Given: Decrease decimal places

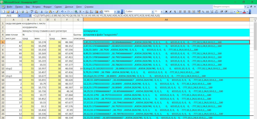Looking at the screenshot, I should 216,12.
